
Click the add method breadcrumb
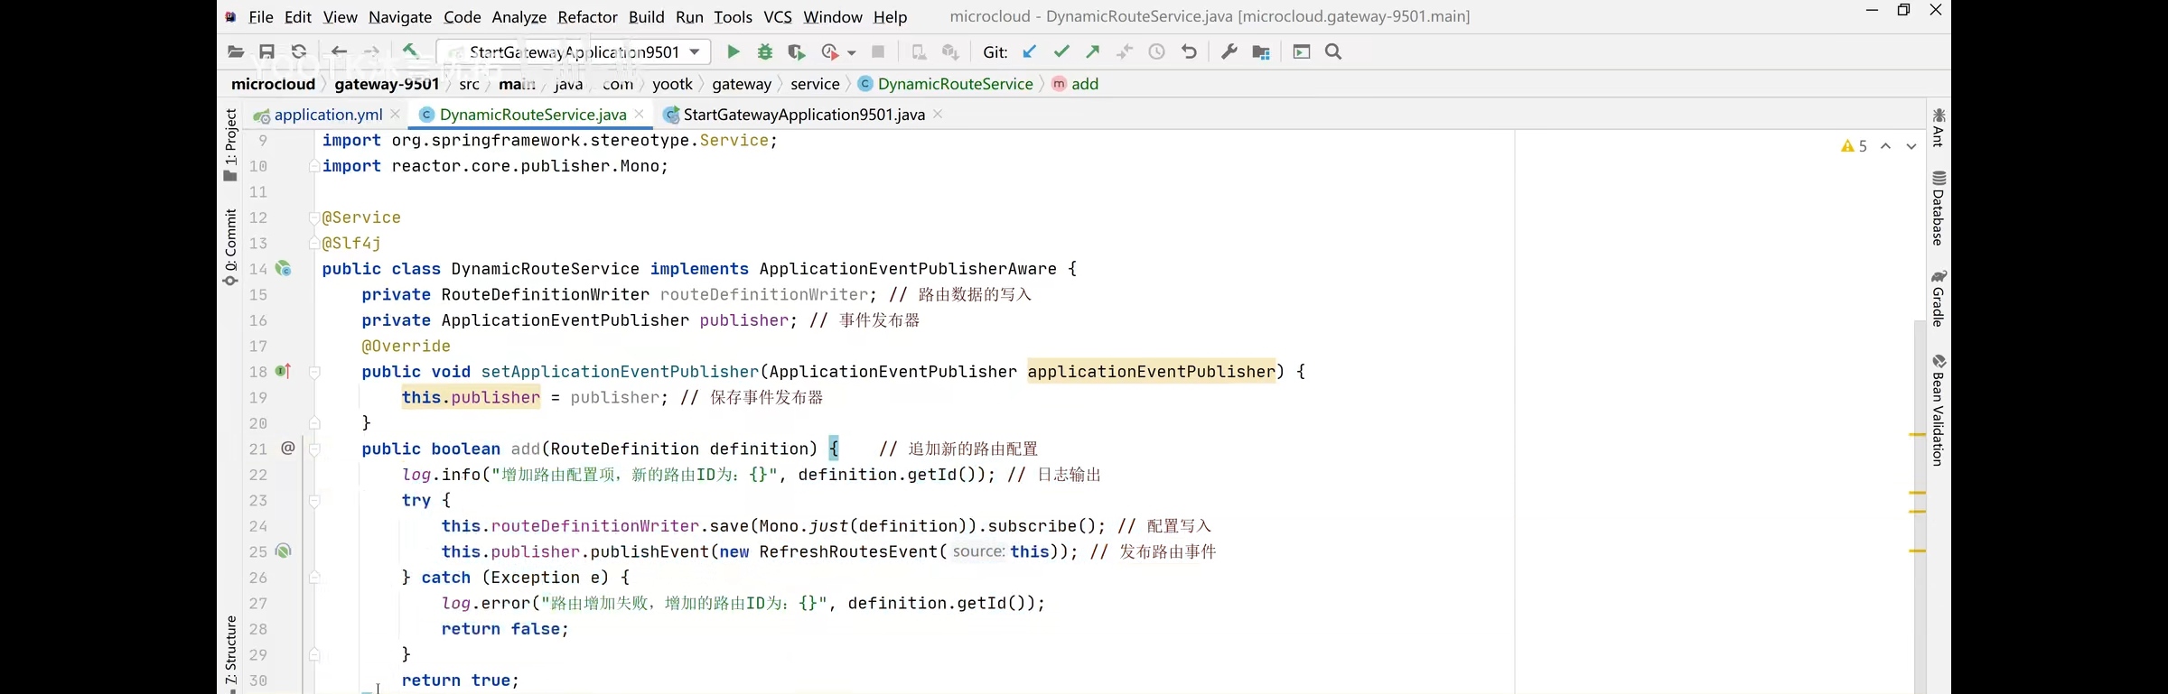click(x=1085, y=84)
